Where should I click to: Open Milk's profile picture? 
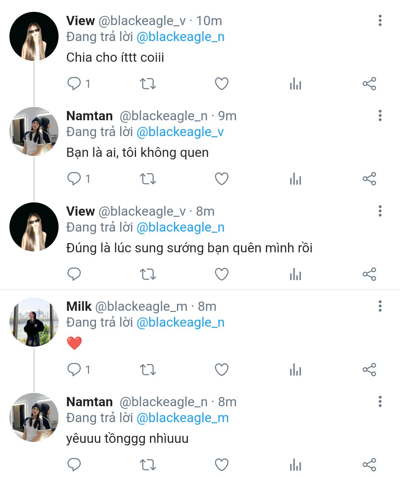(34, 322)
